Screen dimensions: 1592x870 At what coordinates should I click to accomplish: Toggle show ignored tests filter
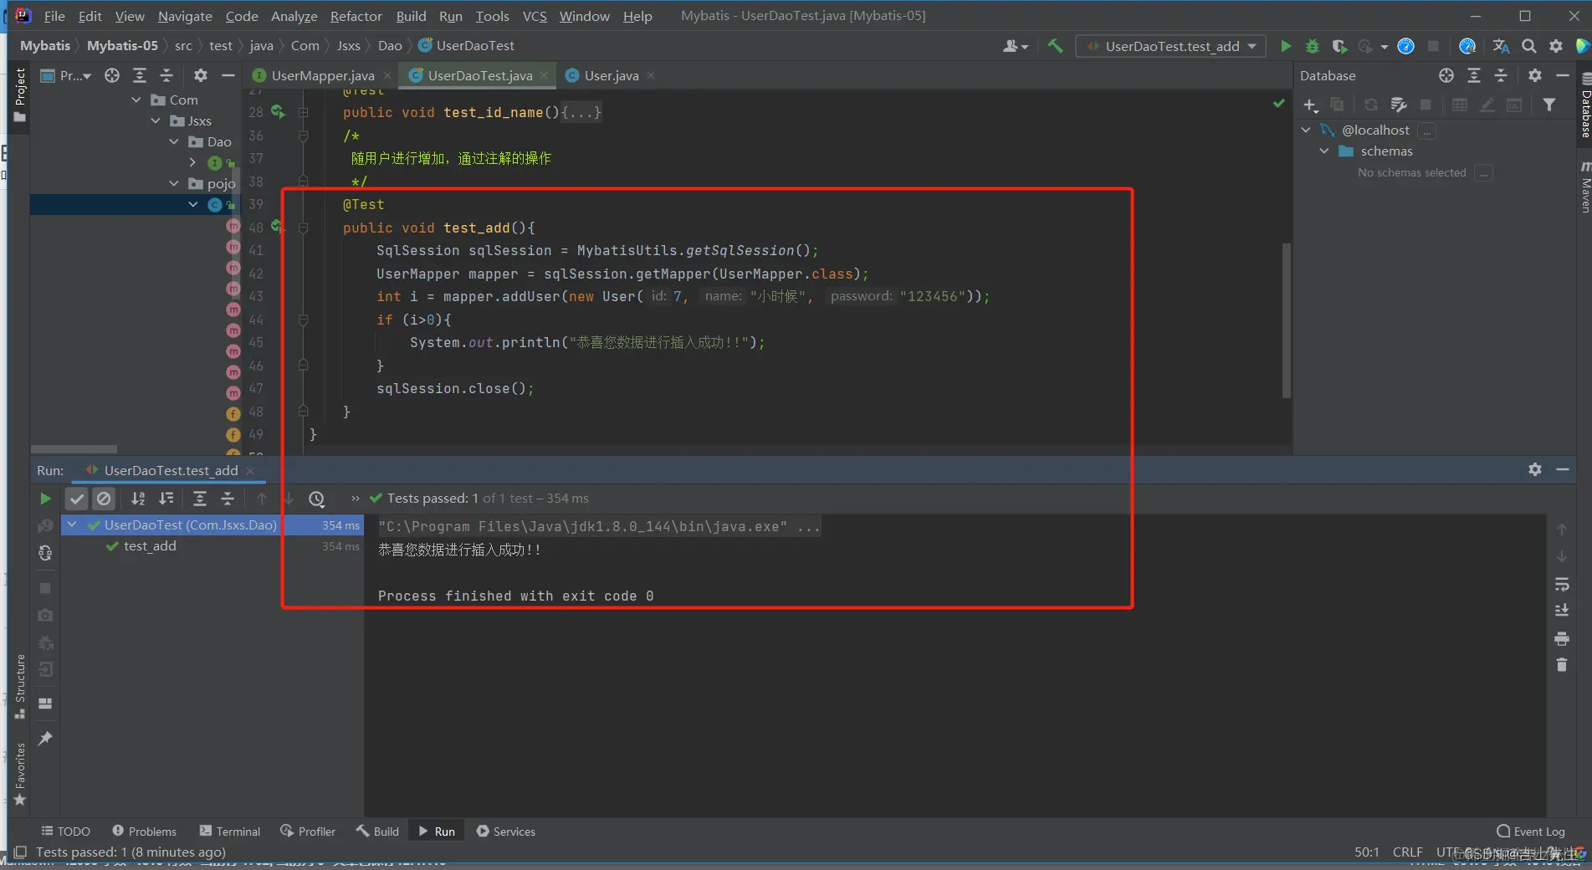[x=104, y=499]
